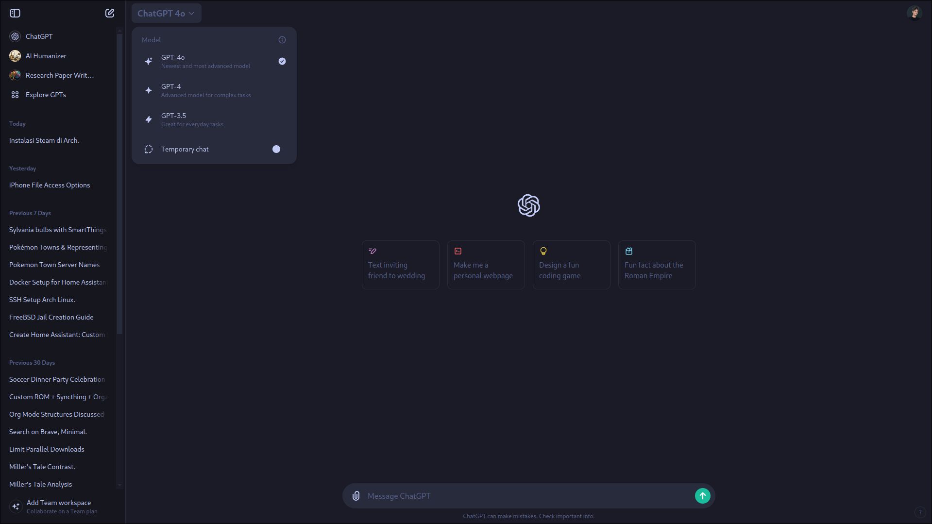The image size is (932, 524).
Task: Click the Add Team workspace sparkle icon
Action: [x=16, y=507]
